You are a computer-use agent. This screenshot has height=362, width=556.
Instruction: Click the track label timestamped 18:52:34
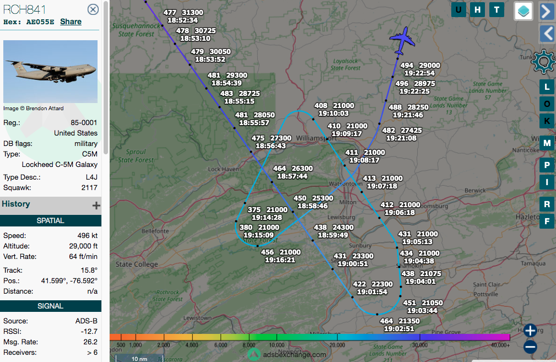pyautogui.click(x=183, y=17)
